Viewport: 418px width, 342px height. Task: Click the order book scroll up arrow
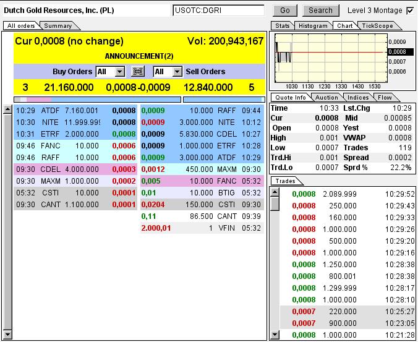7,109
